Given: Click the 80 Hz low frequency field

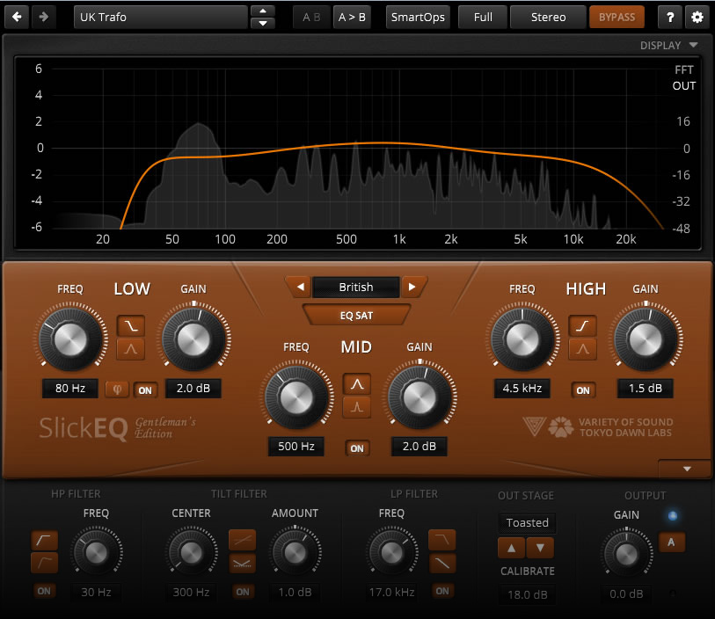Looking at the screenshot, I should pos(70,389).
